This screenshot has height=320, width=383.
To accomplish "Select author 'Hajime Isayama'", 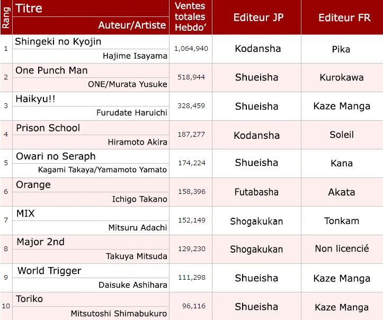I will coord(135,56).
